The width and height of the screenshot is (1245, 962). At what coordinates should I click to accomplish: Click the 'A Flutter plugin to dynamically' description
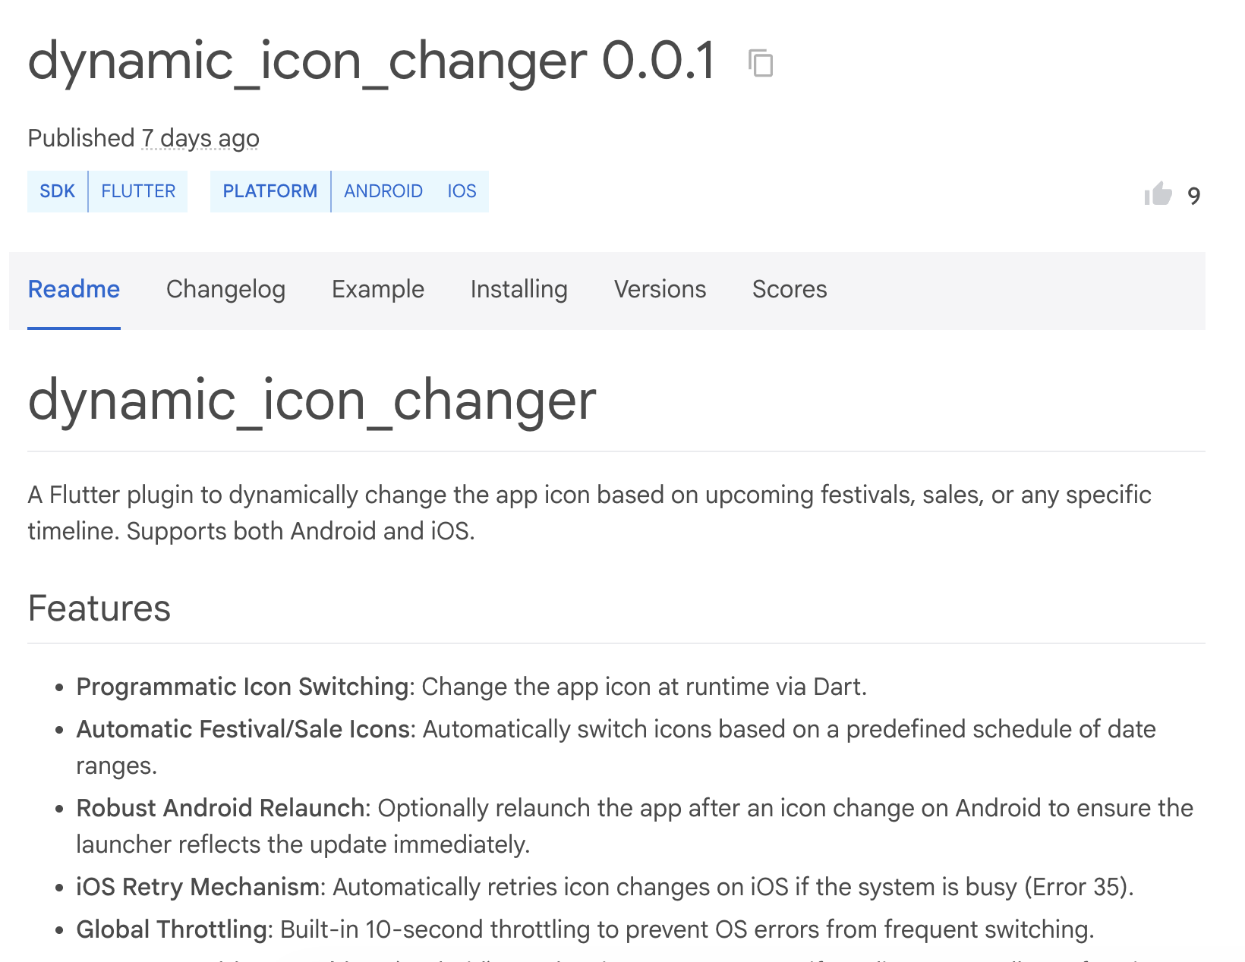pos(590,513)
